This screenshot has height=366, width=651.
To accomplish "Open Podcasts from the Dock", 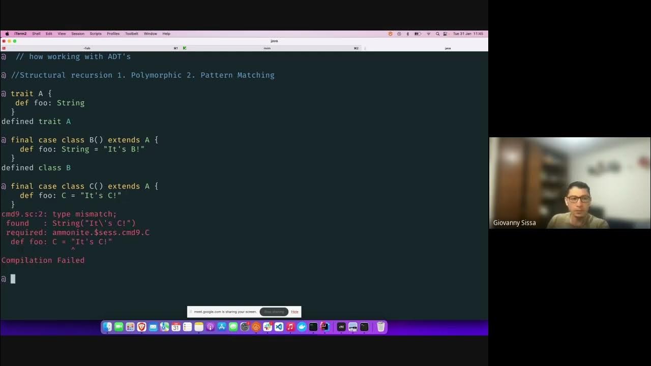I will click(210, 327).
